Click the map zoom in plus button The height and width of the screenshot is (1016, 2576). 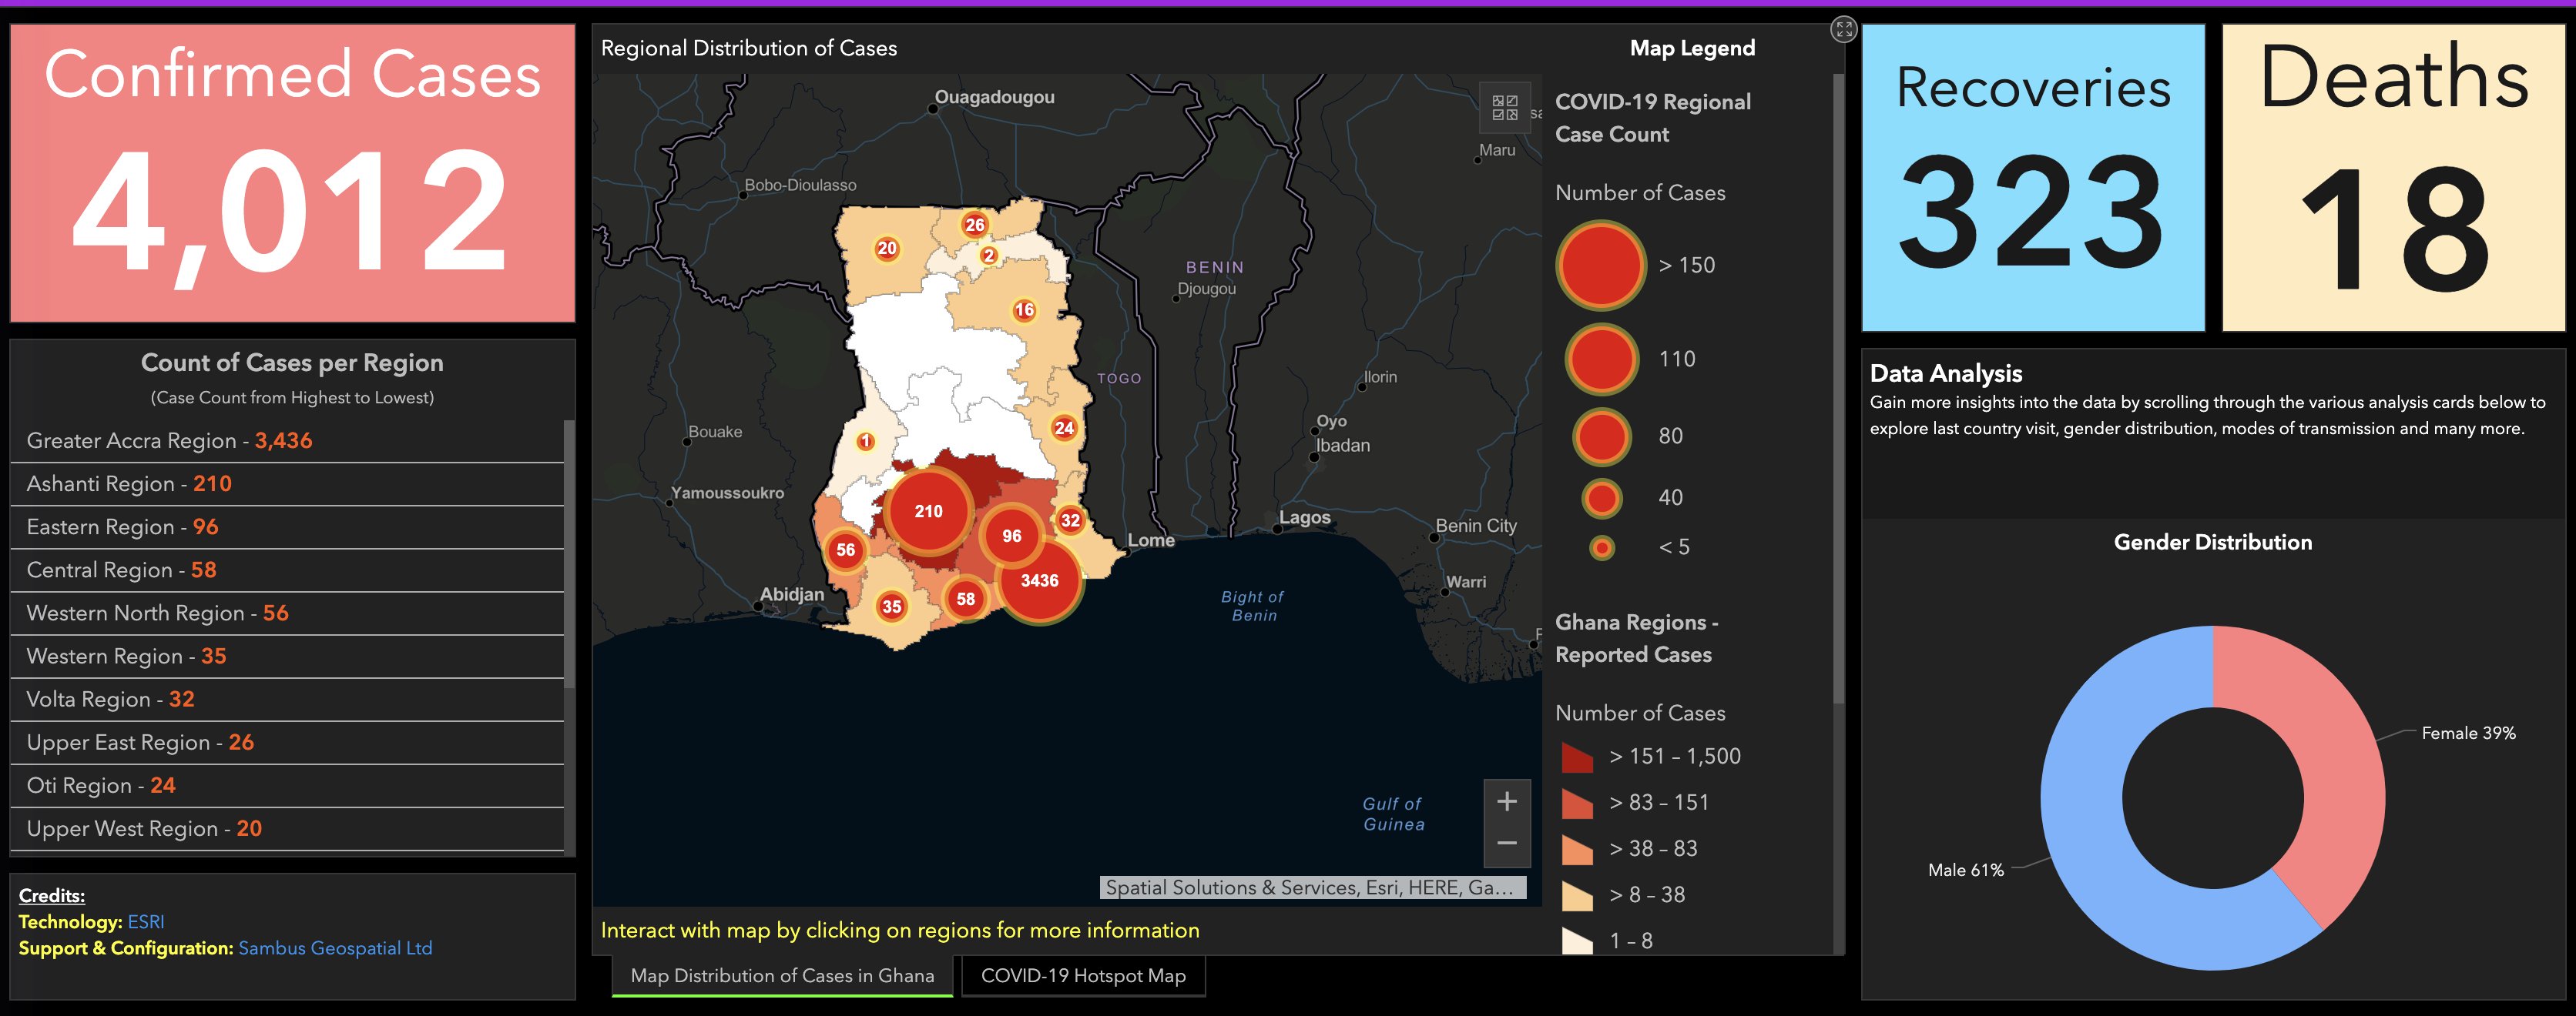click(x=1507, y=801)
